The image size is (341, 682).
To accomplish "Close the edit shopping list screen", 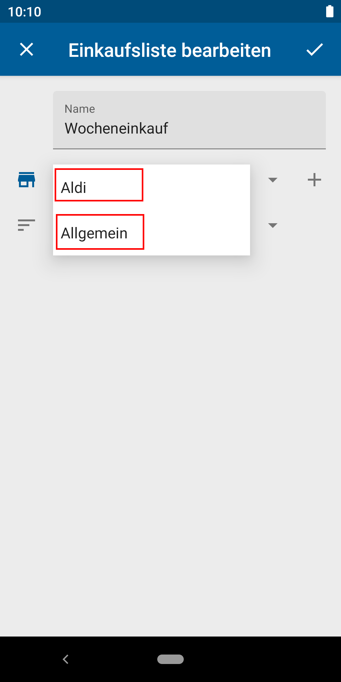I will click(27, 50).
